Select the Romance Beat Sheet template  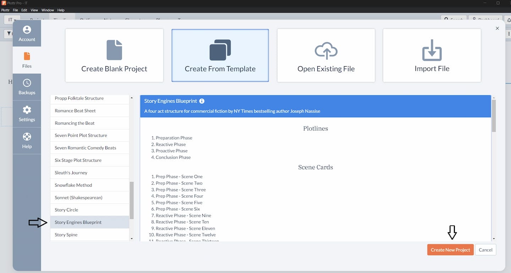[89, 110]
